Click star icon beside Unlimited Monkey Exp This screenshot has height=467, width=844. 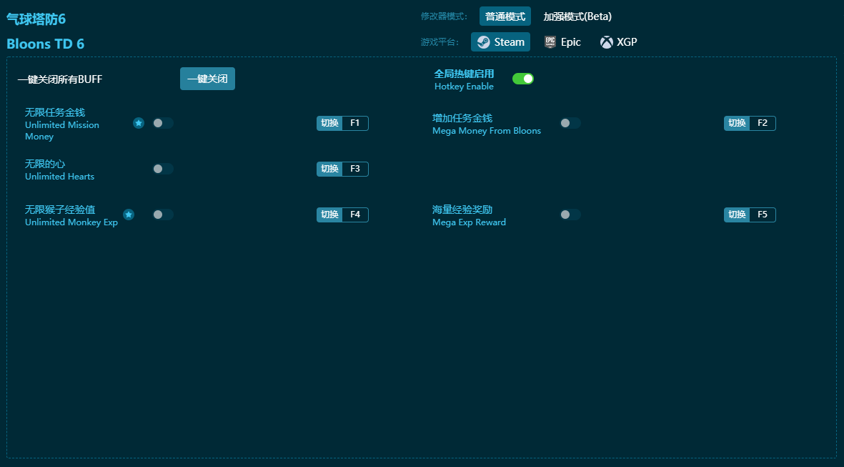click(x=129, y=215)
